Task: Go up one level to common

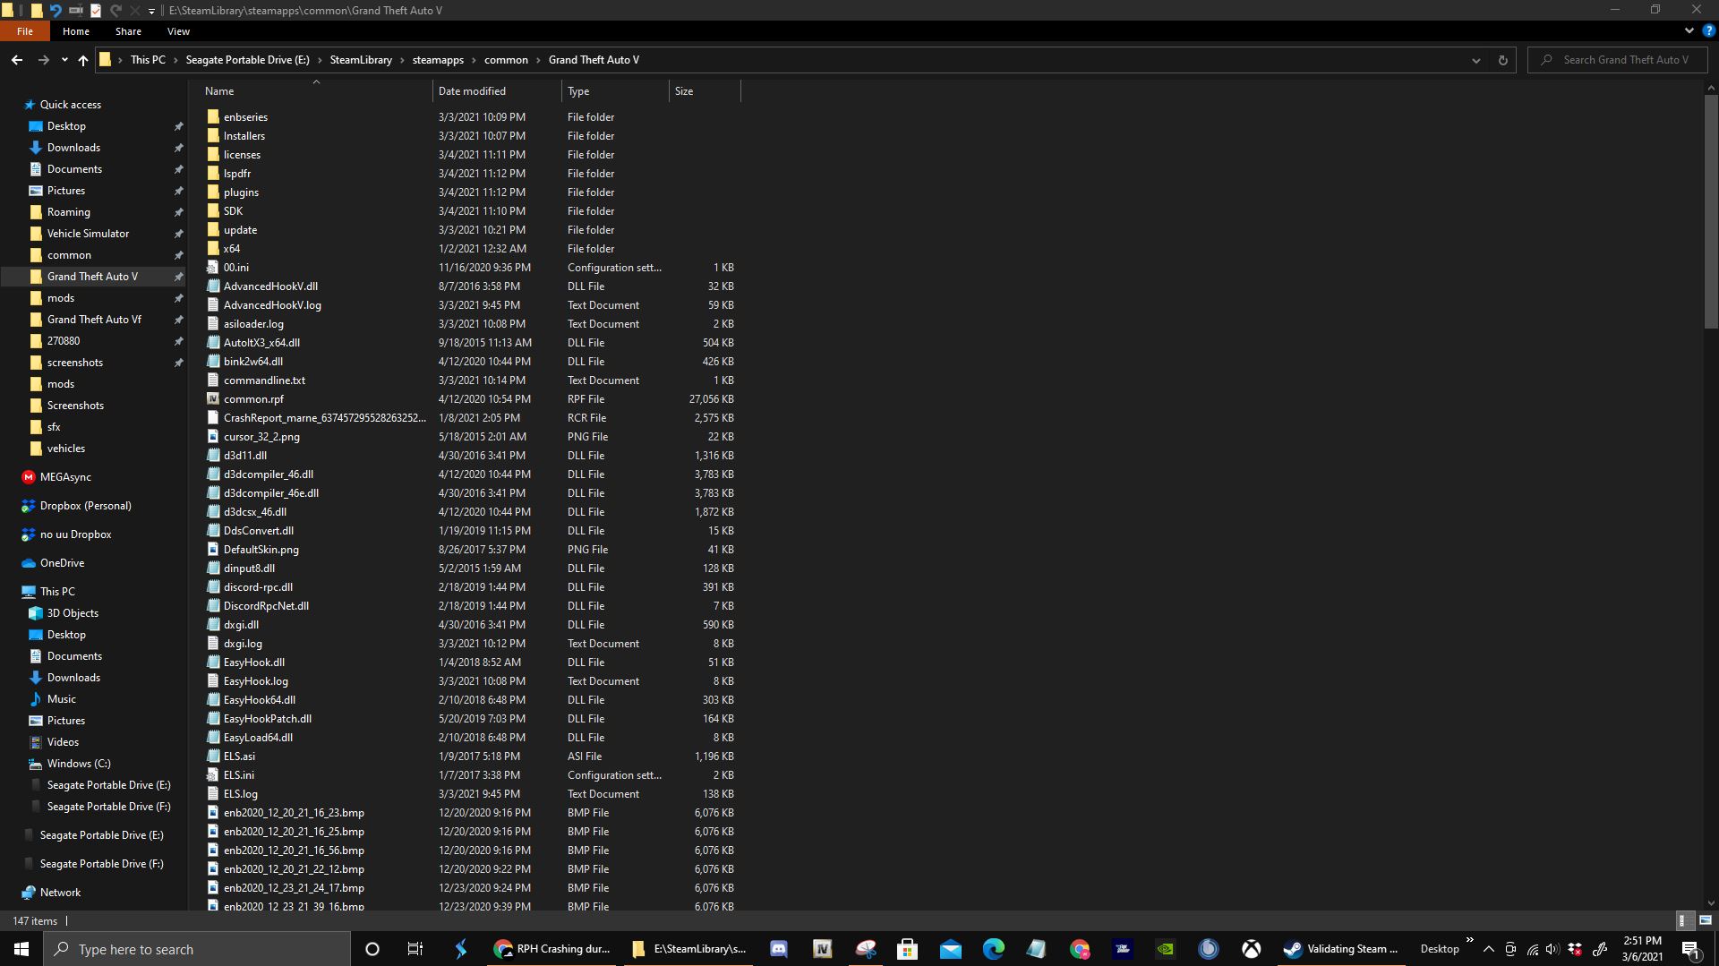Action: point(83,60)
